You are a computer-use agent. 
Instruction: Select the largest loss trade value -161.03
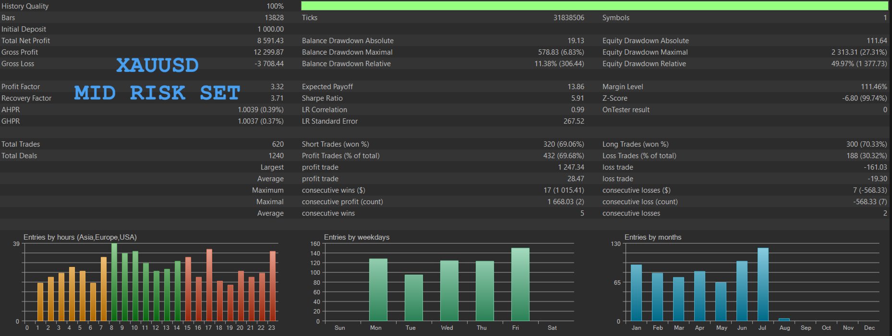click(x=876, y=167)
